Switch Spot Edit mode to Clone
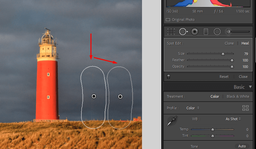Screen dimensions: 256x149 pyautogui.click(x=229, y=43)
